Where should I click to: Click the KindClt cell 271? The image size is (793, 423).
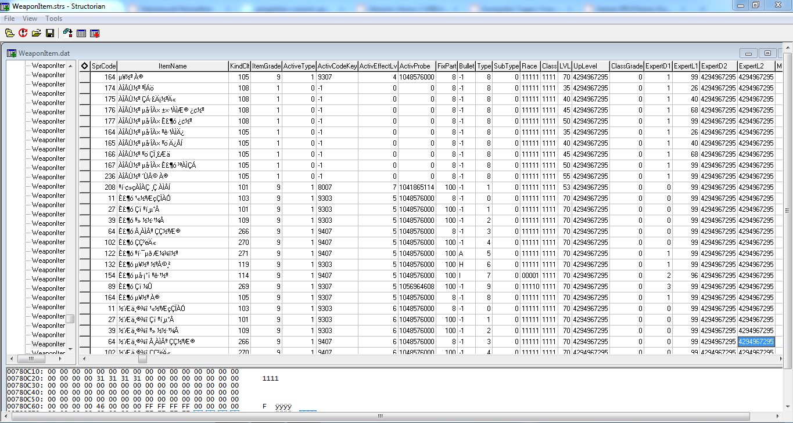[239, 254]
